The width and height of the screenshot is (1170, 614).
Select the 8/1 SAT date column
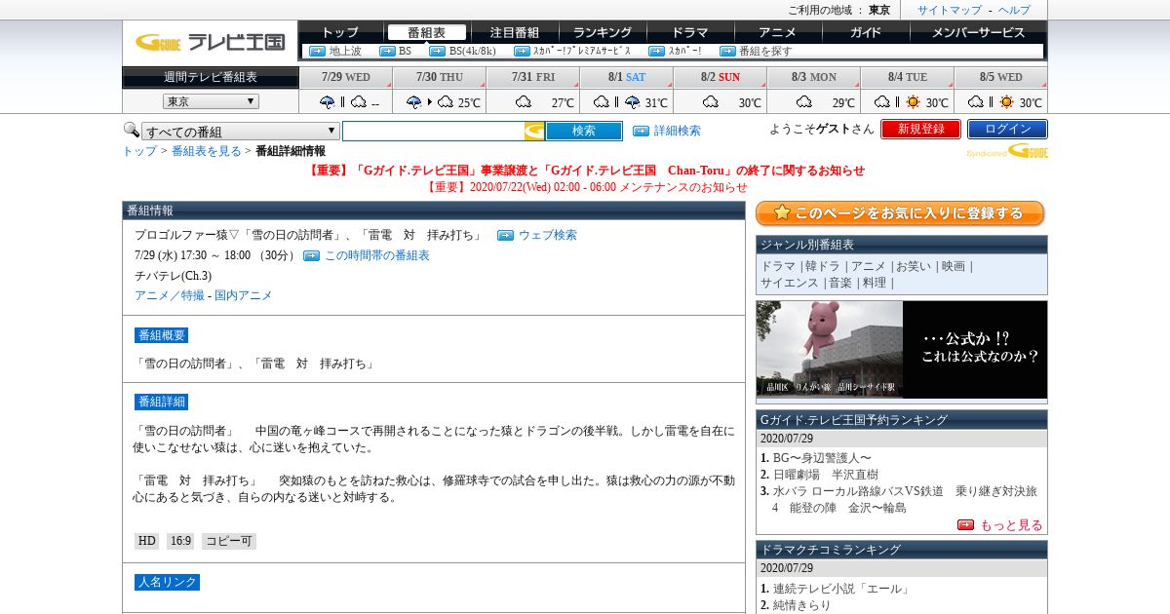(x=627, y=77)
